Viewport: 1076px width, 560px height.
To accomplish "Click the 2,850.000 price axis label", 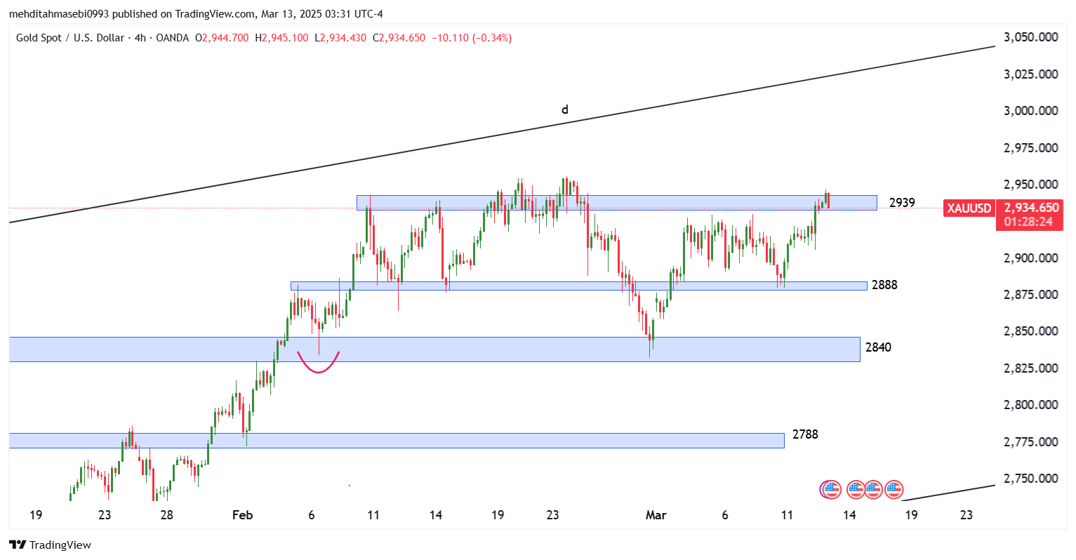I will click(x=1031, y=331).
